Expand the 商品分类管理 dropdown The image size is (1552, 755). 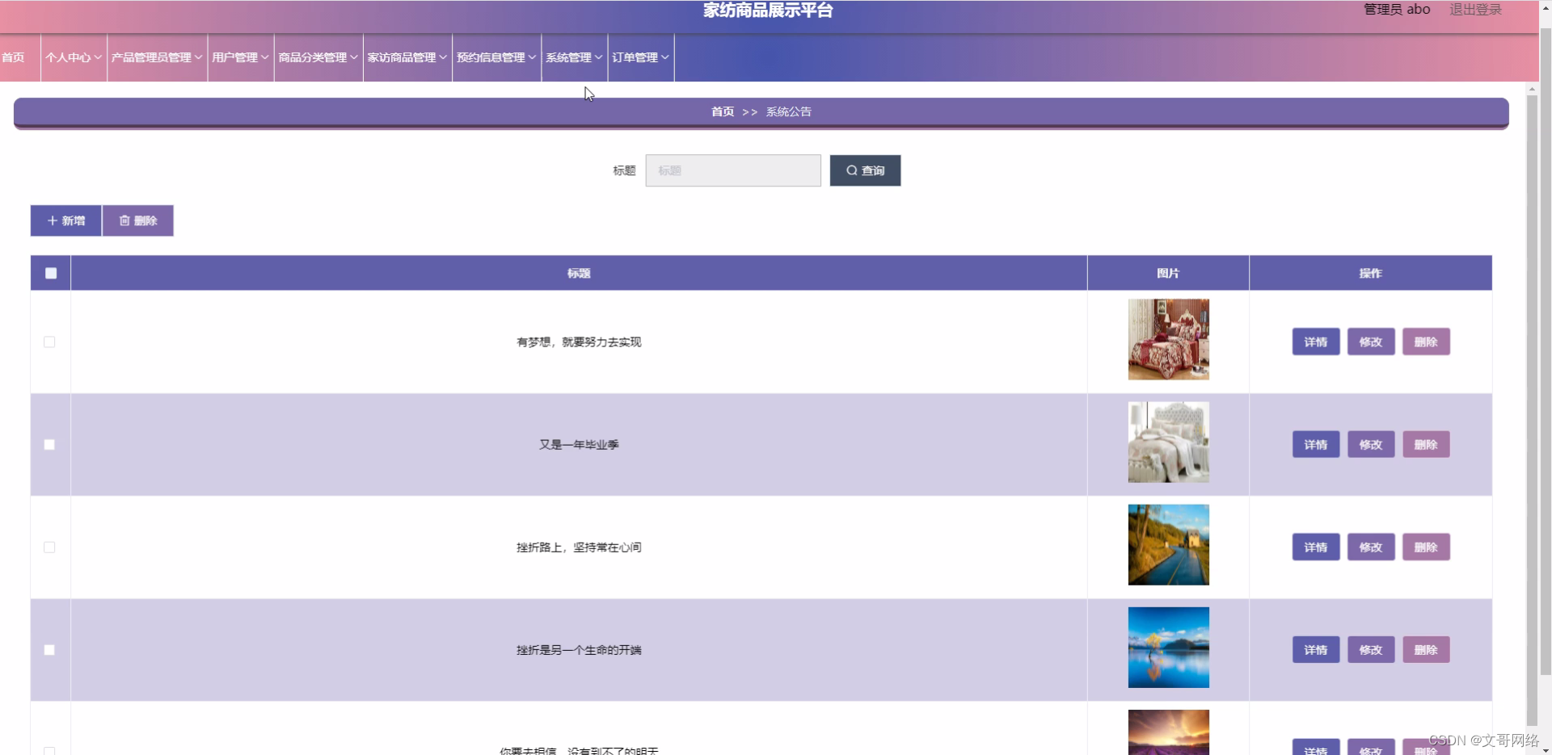[317, 57]
